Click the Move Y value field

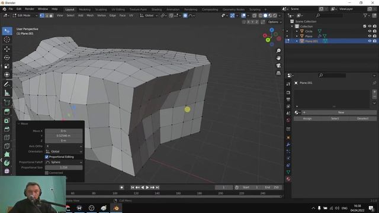pos(64,135)
